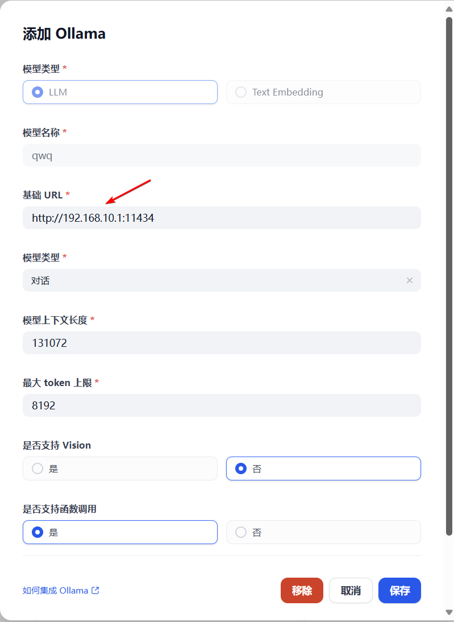Clear the 对话 selection with the X icon
The image size is (454, 622).
tap(410, 280)
